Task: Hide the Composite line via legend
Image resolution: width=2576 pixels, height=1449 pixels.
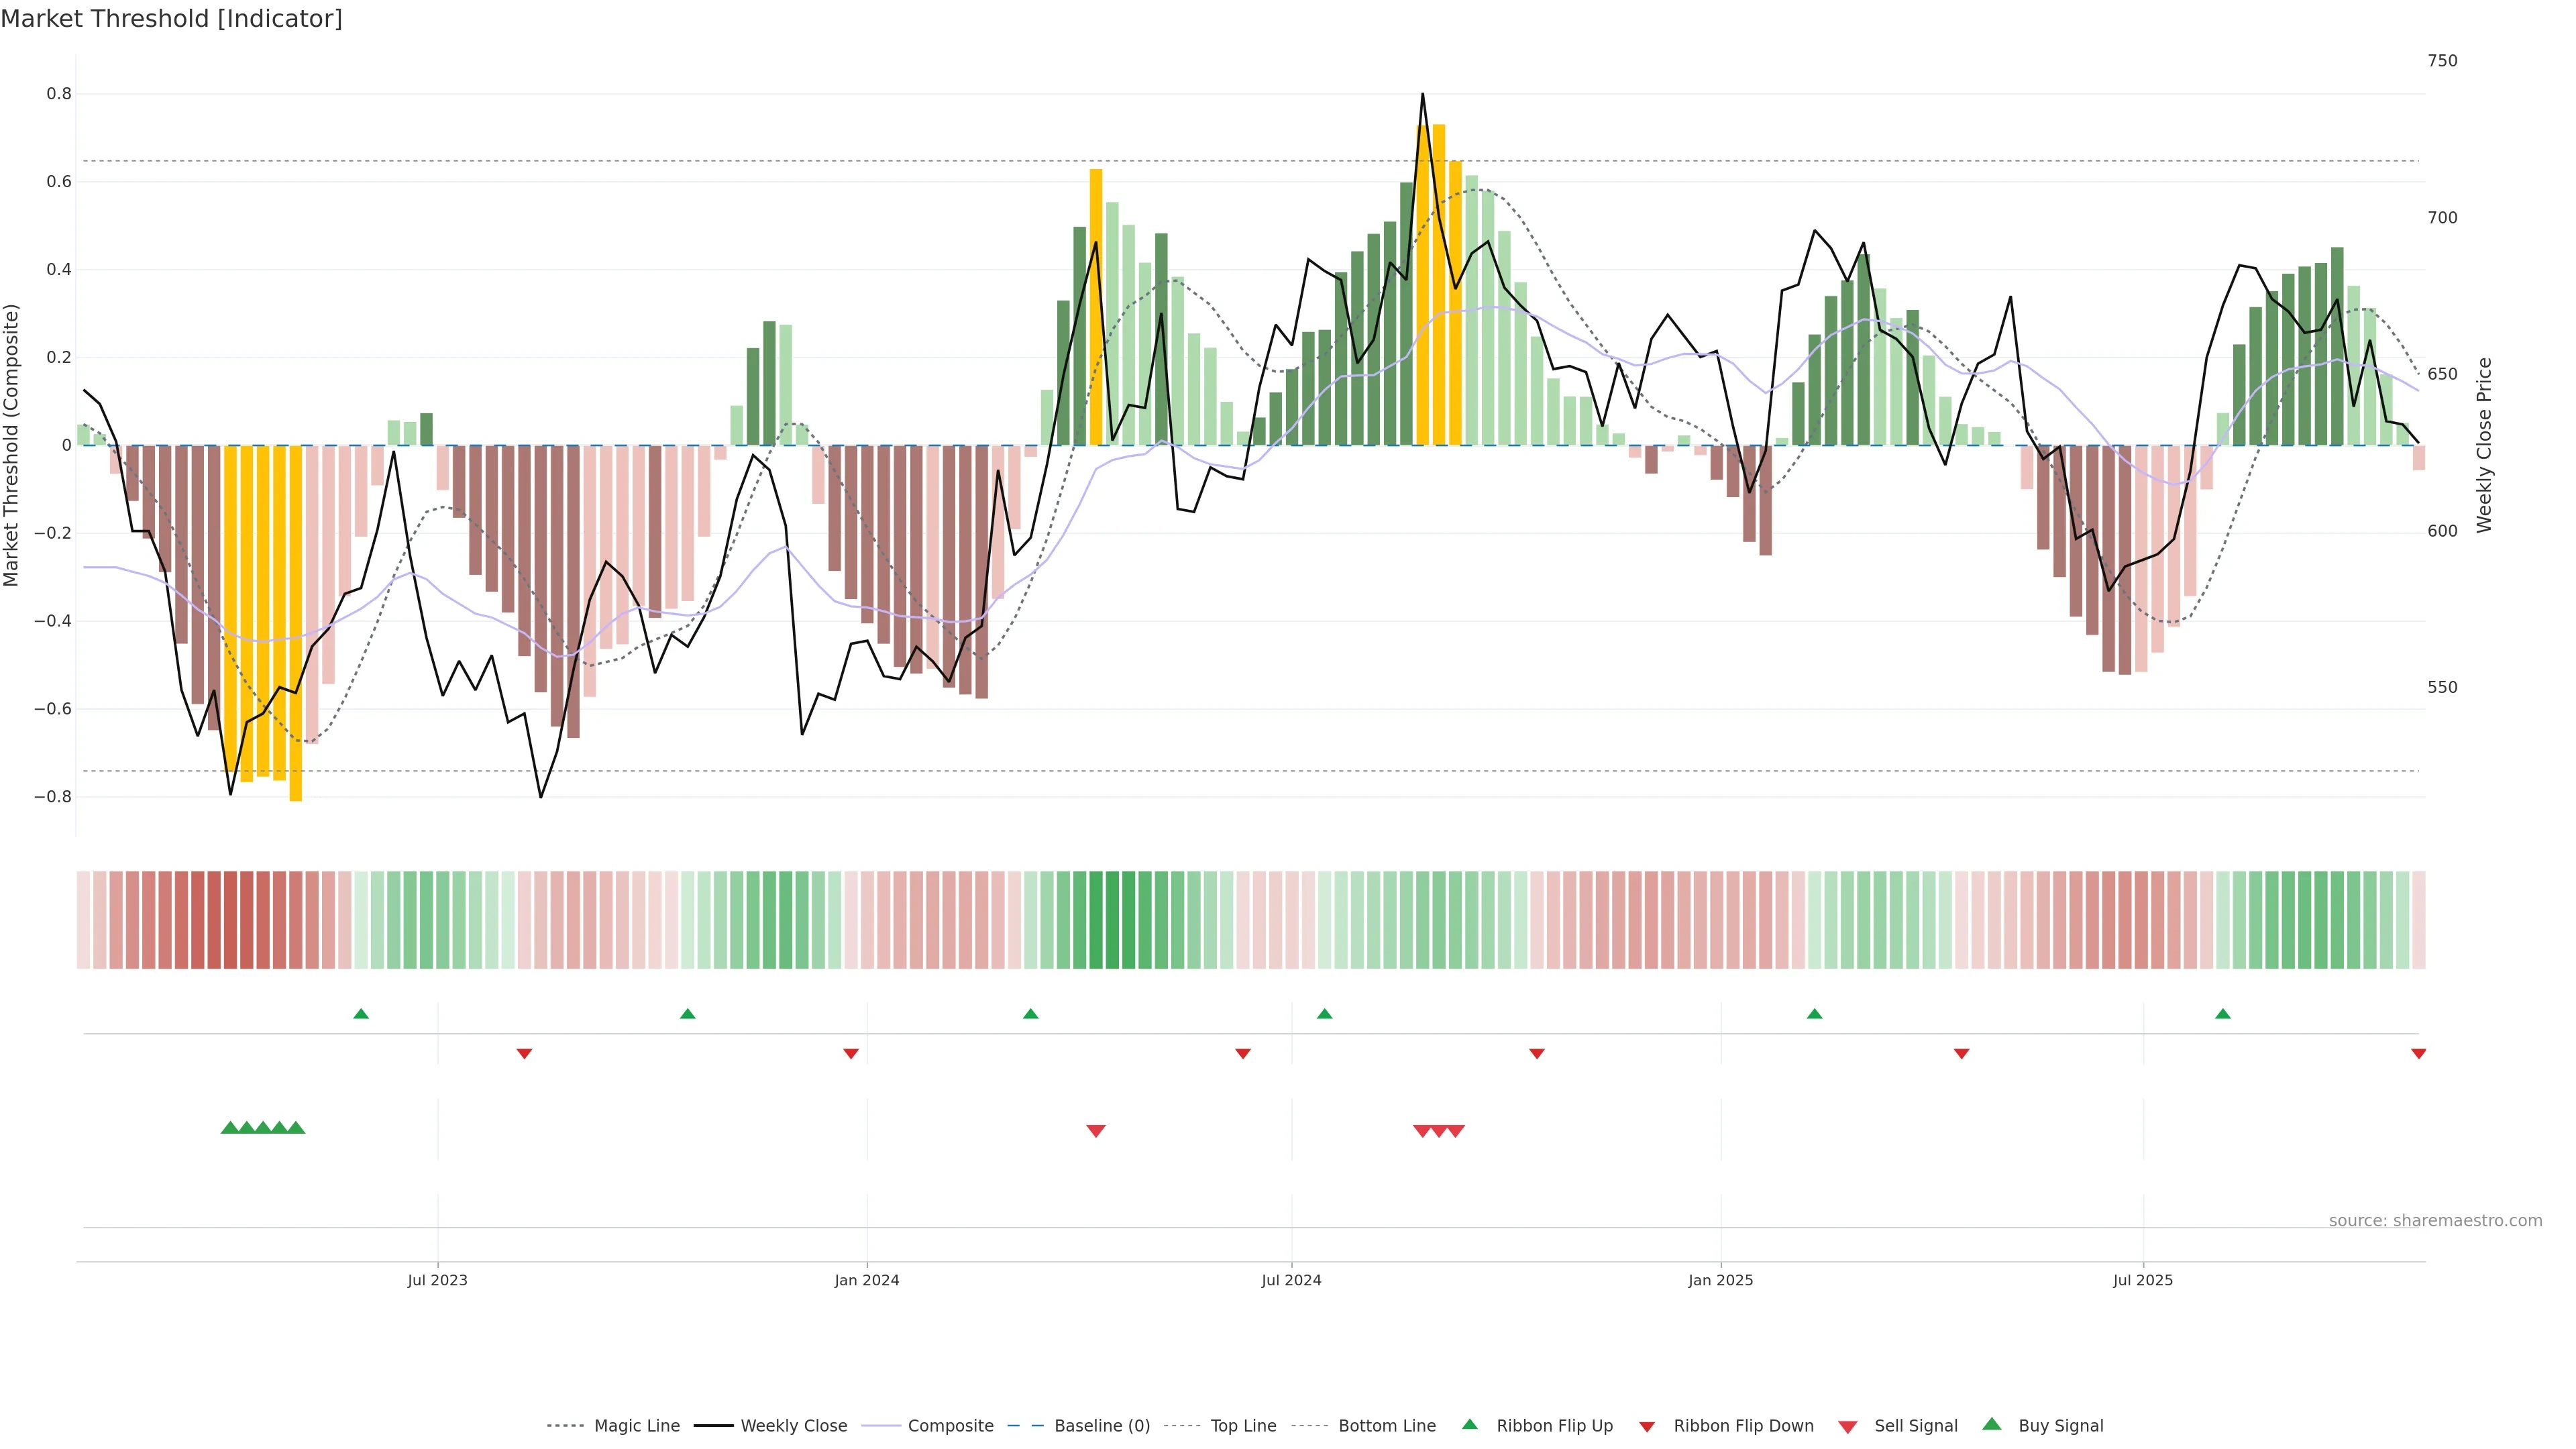Action: tap(950, 1426)
